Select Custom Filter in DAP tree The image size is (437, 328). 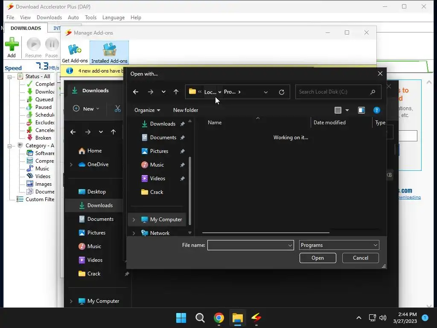40,199
